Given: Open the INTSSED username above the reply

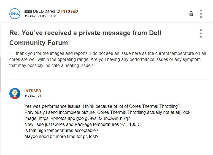Looking at the screenshot, I should point(33,91).
